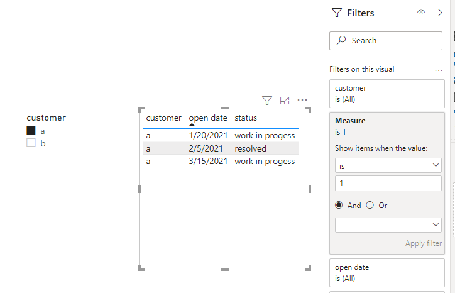Select the 1/20/2021 date cell
Image resolution: width=455 pixels, height=293 pixels.
(208, 135)
